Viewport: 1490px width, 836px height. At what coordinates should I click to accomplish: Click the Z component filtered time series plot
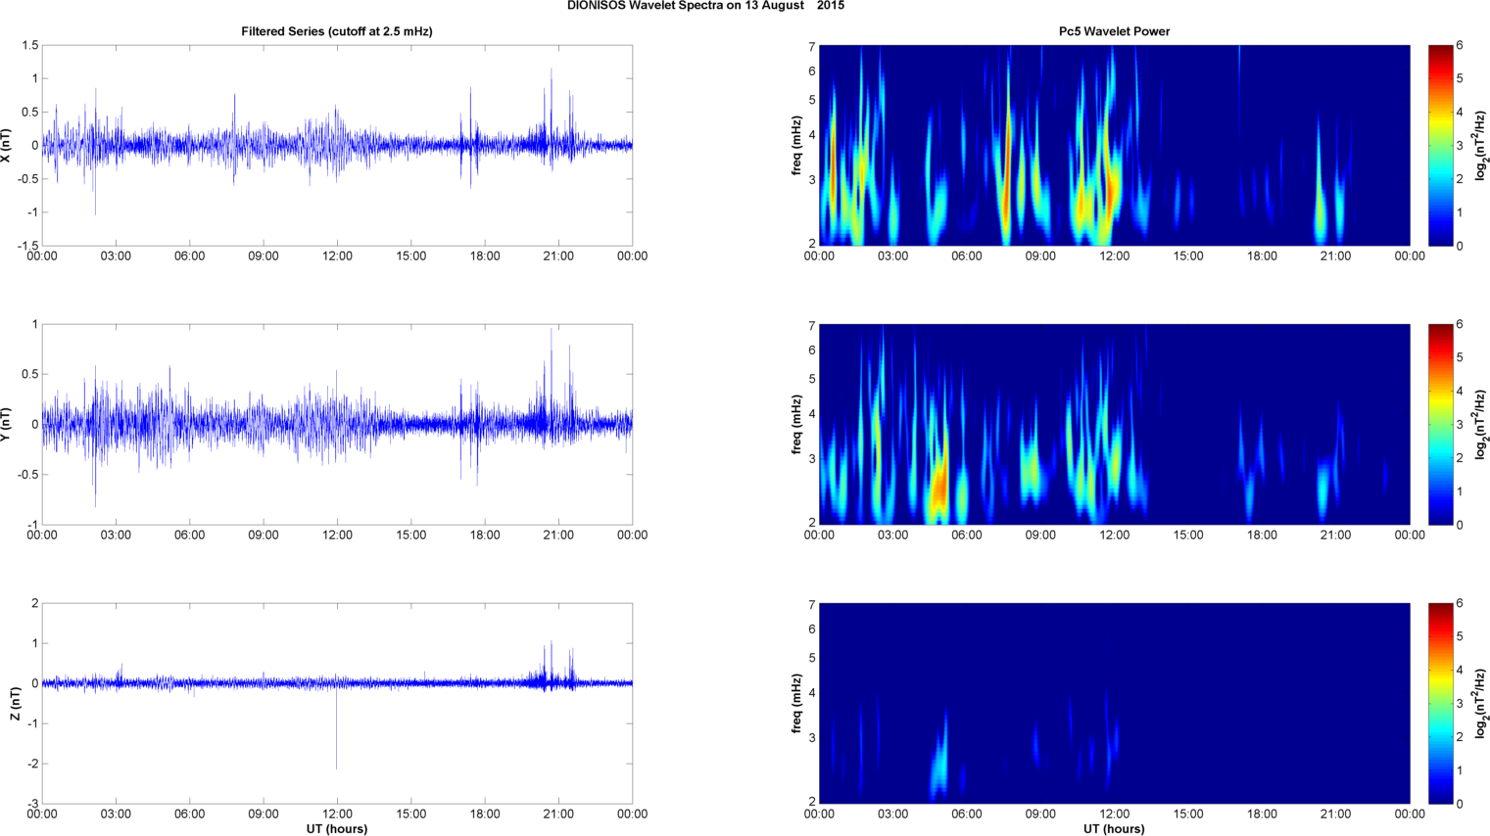pos(337,703)
